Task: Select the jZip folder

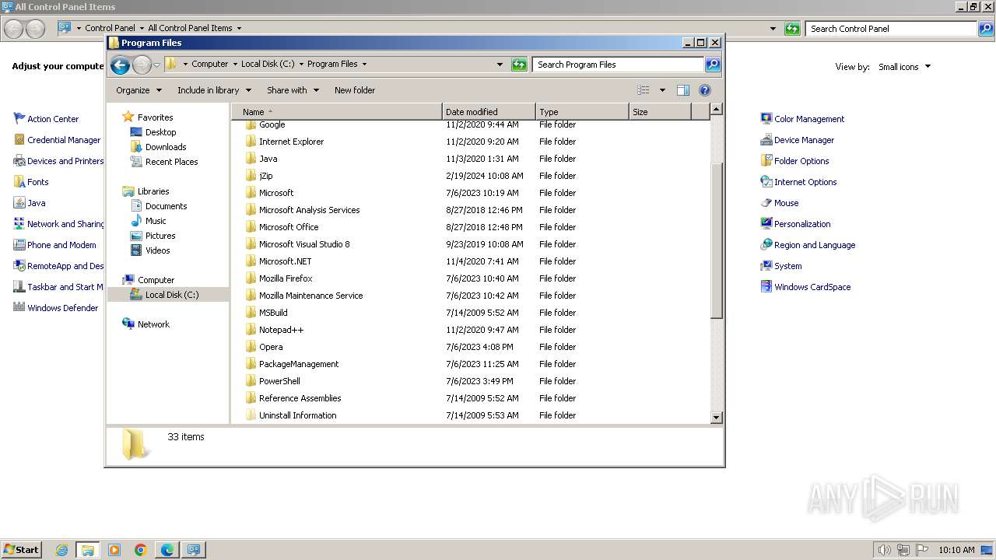Action: [x=265, y=176]
